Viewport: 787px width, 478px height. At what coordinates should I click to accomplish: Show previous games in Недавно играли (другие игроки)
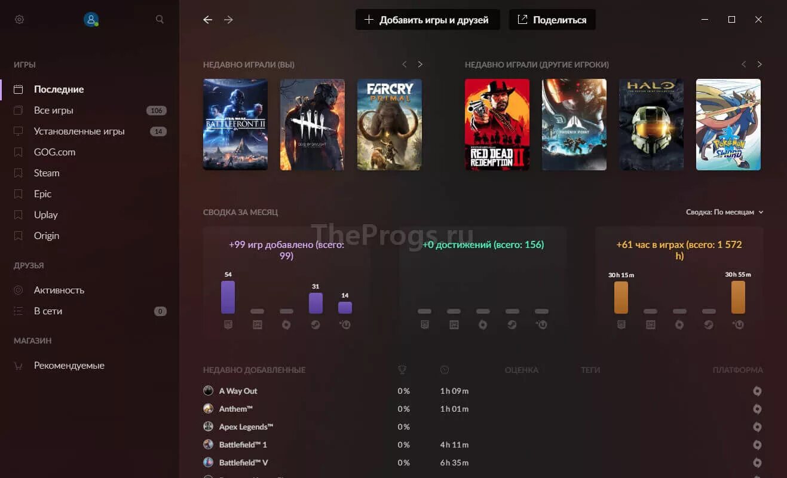pos(744,65)
